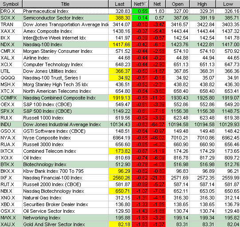Click yellow highlighted Last value 388.30
Image resolution: width=240 pixels, height=227 pixels.
[120, 18]
